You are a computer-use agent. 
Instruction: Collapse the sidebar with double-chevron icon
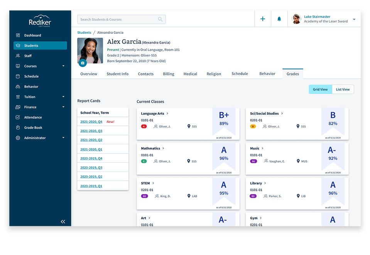click(63, 222)
